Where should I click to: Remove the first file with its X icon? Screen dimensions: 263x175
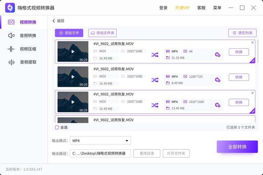[253, 43]
